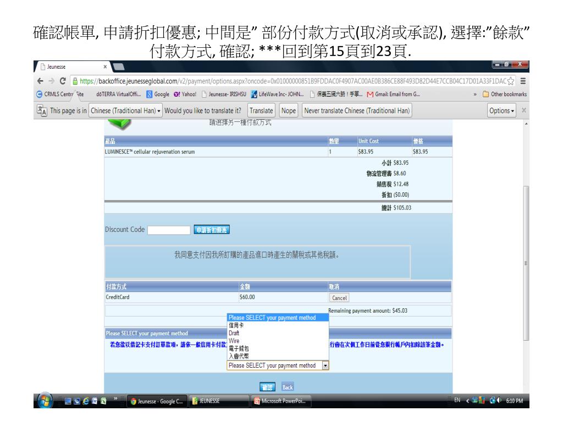563x422 pixels.
Task: Show hidden tray icons arrow
Action: point(467,401)
